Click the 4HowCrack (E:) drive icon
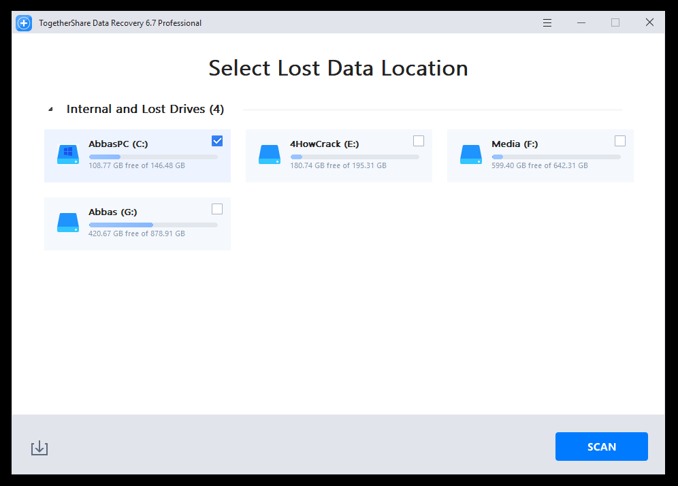The height and width of the screenshot is (486, 678). point(270,155)
